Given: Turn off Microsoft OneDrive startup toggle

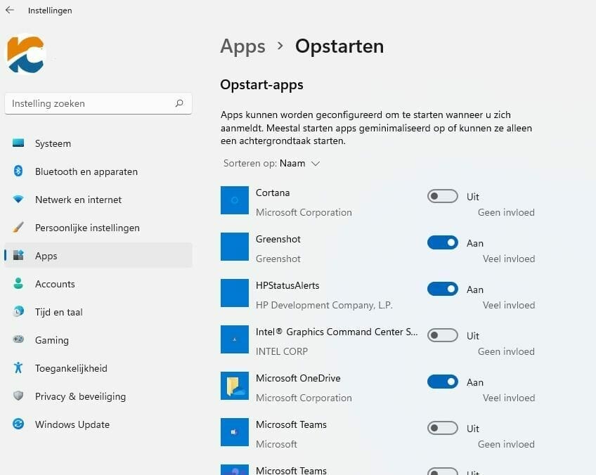Looking at the screenshot, I should [x=443, y=382].
